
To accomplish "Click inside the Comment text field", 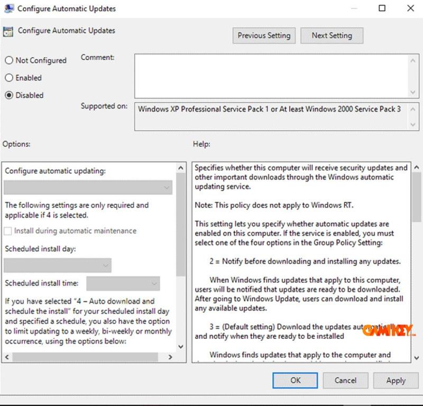I will click(270, 74).
